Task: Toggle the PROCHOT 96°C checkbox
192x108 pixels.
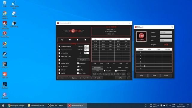Action: pos(116,71)
